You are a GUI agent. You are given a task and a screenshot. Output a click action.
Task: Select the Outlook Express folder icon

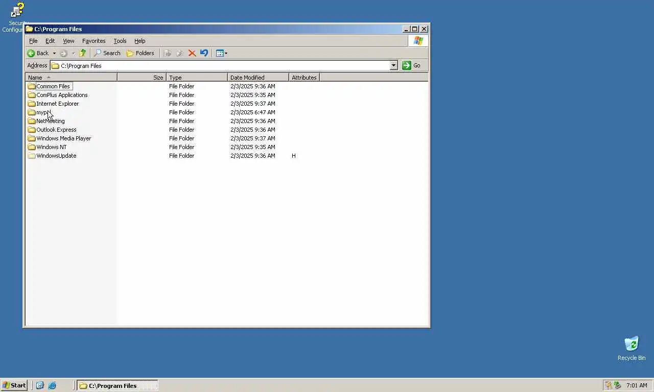[32, 130]
